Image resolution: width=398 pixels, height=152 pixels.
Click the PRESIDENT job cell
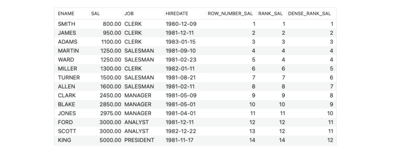pyautogui.click(x=139, y=140)
